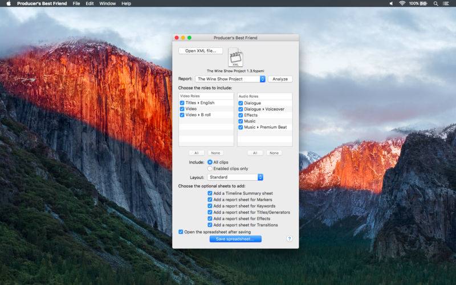Image resolution: width=456 pixels, height=285 pixels.
Task: Open the Help menu
Action: click(126, 3)
